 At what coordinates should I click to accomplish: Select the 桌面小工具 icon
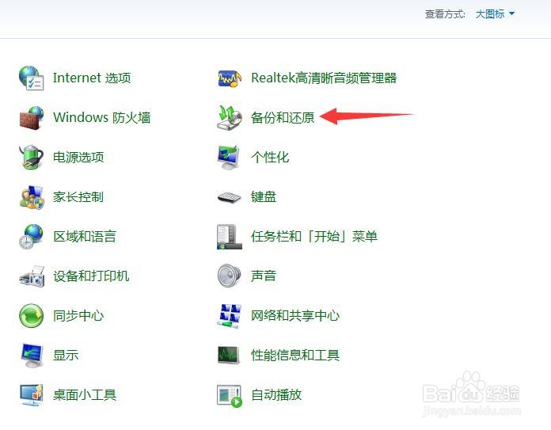32,395
